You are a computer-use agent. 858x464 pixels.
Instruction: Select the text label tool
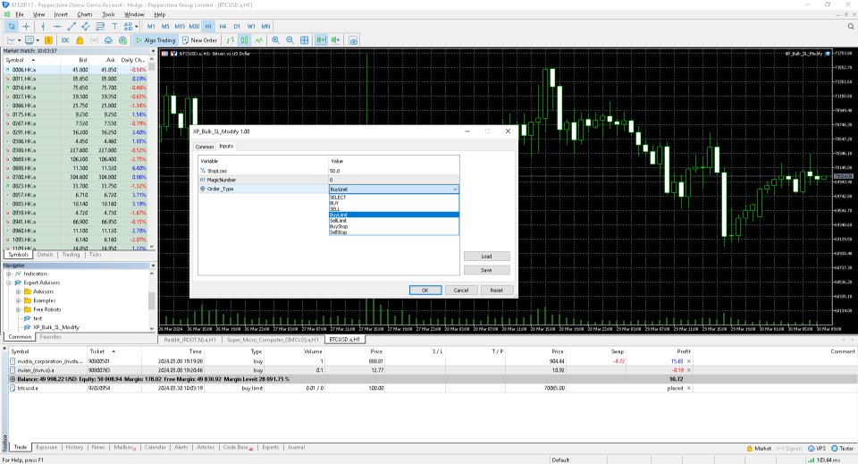click(x=114, y=26)
